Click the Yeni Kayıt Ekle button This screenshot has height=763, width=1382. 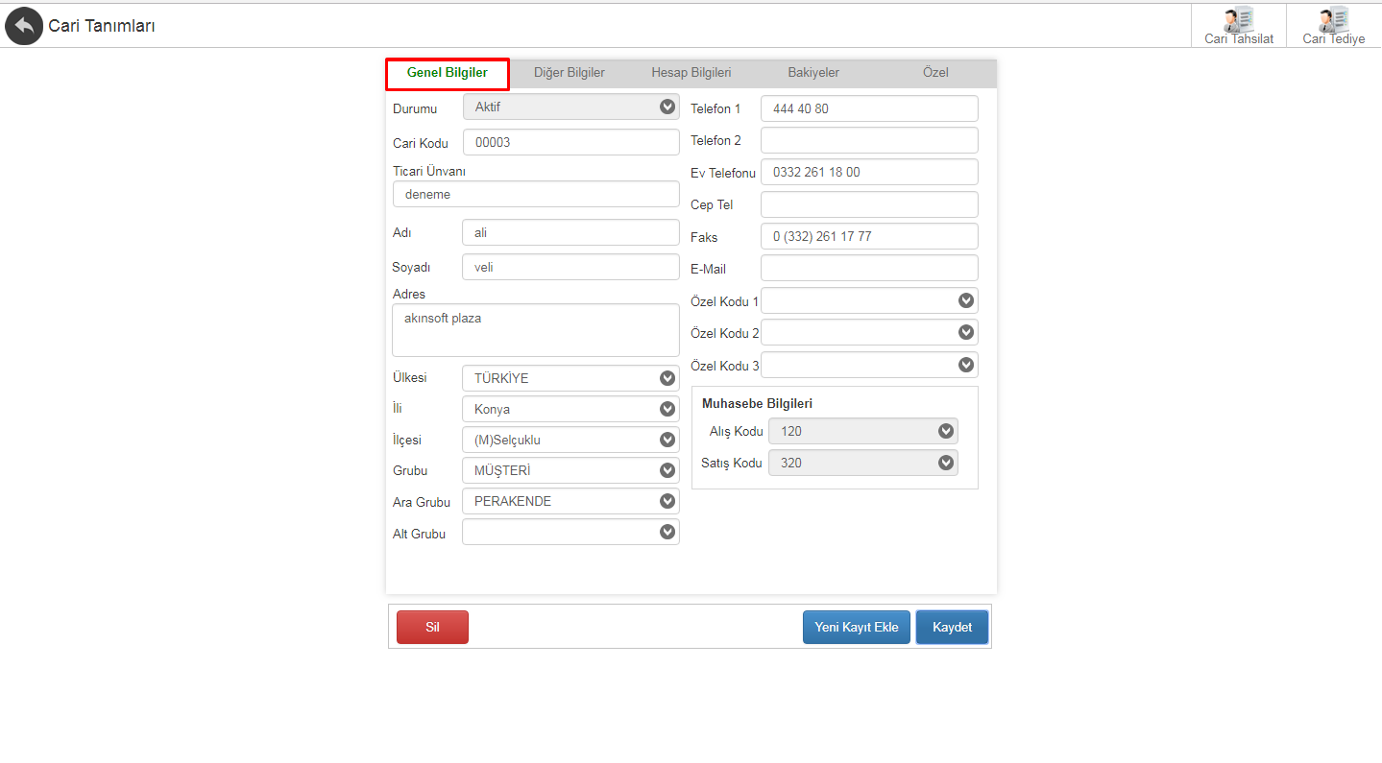coord(857,627)
